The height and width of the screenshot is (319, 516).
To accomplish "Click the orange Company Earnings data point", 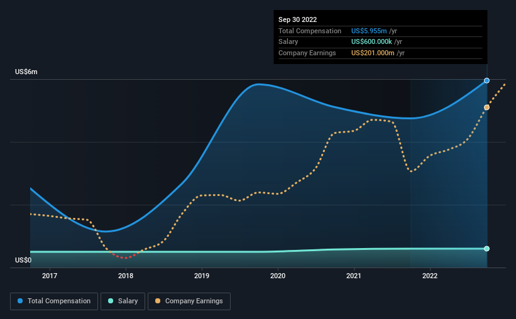I will [486, 107].
